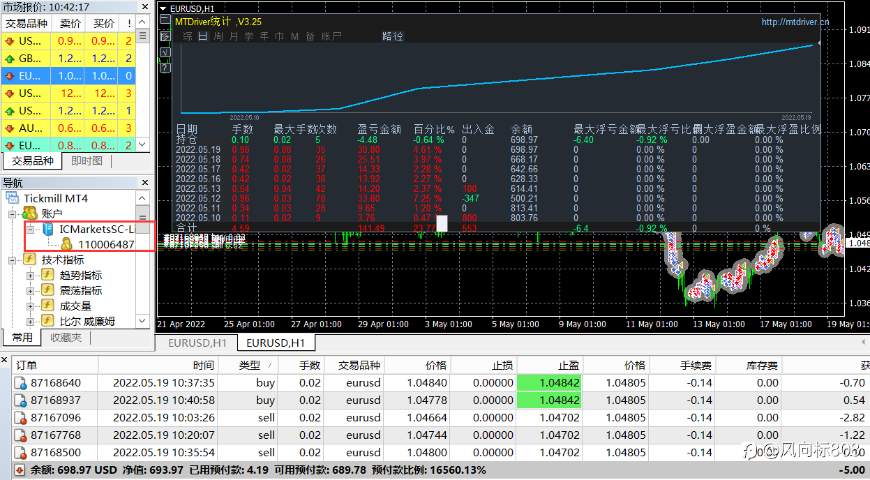Screen dimensions: 870x480
Task: Expand the 成交量 volumes node
Action: click(x=31, y=306)
